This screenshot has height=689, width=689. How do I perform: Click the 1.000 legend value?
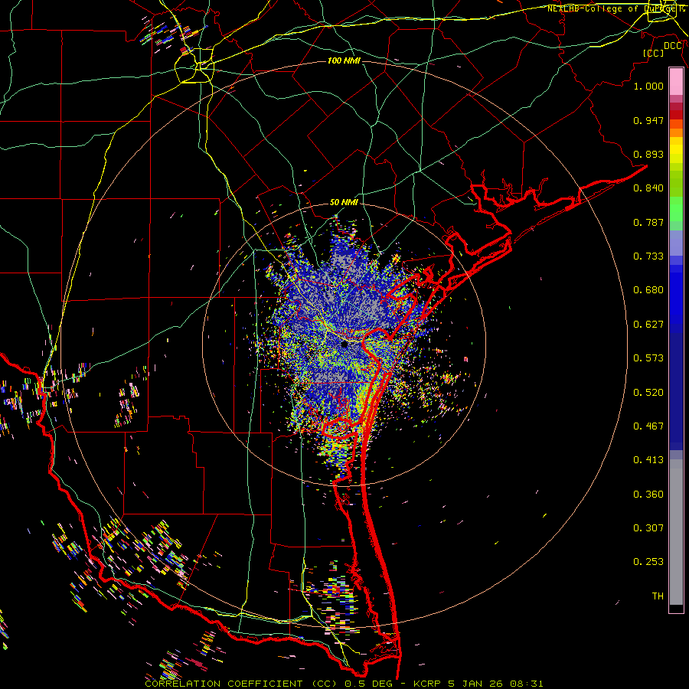[648, 86]
